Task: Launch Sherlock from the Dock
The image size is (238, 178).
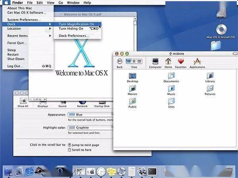Action: [39, 172]
